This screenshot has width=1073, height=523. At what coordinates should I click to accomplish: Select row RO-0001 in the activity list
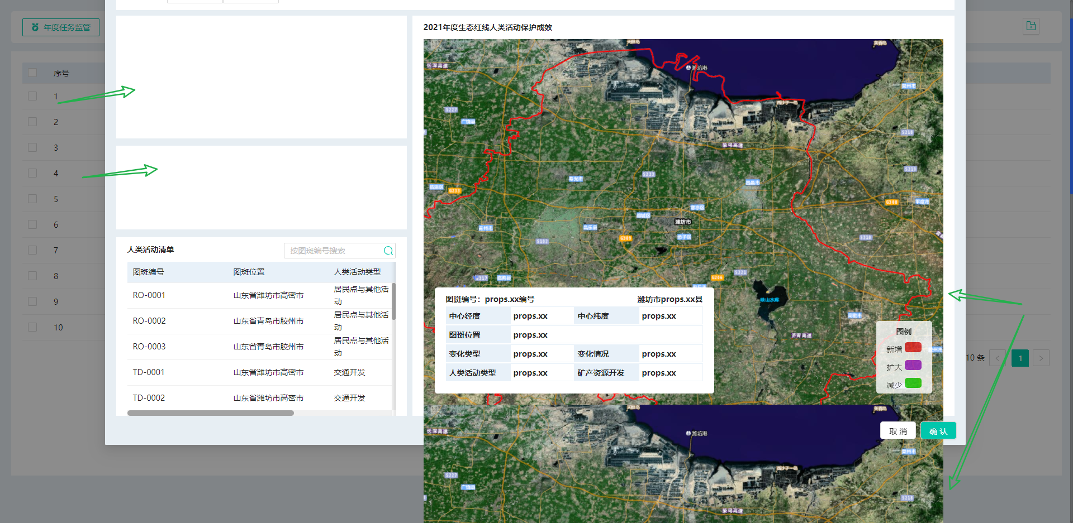(259, 295)
